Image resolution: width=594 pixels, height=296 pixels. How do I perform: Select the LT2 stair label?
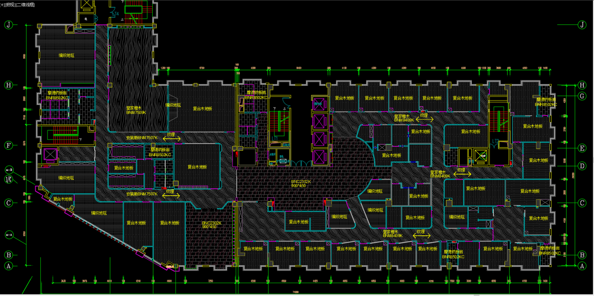point(496,141)
